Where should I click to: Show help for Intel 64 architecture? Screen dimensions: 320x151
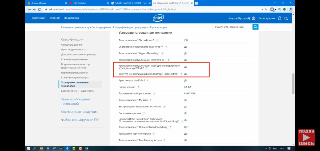point(148,80)
